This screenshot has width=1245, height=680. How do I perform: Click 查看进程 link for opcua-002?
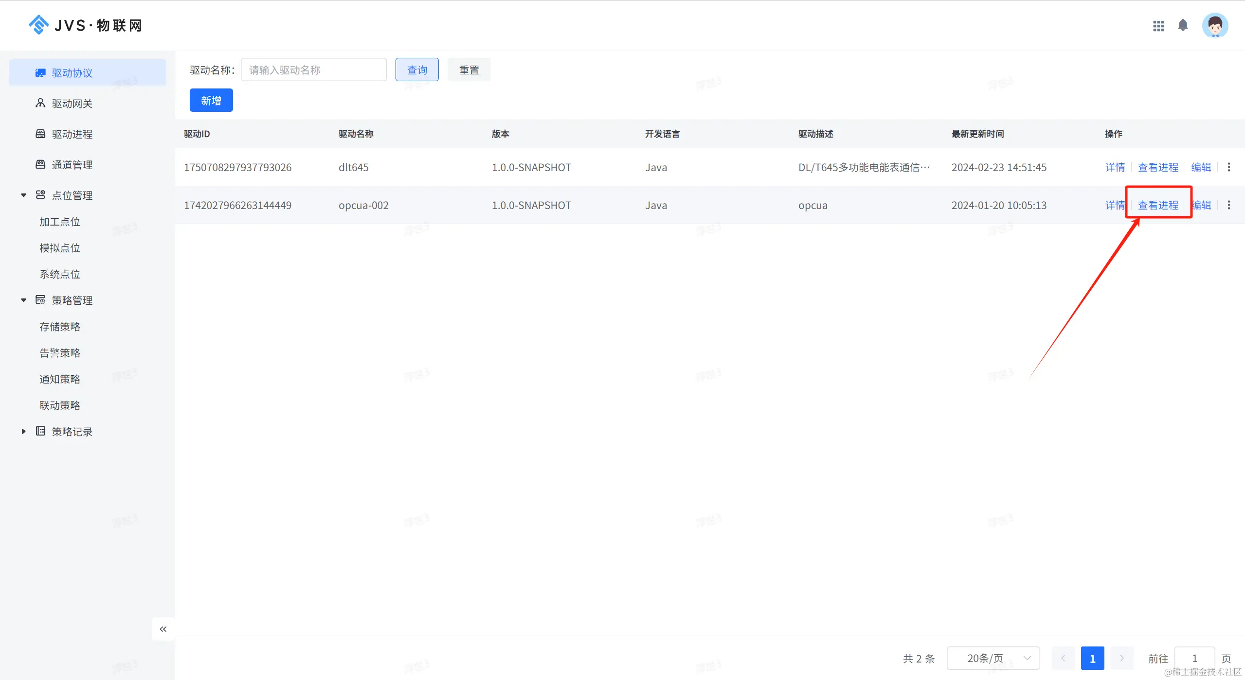click(x=1158, y=205)
